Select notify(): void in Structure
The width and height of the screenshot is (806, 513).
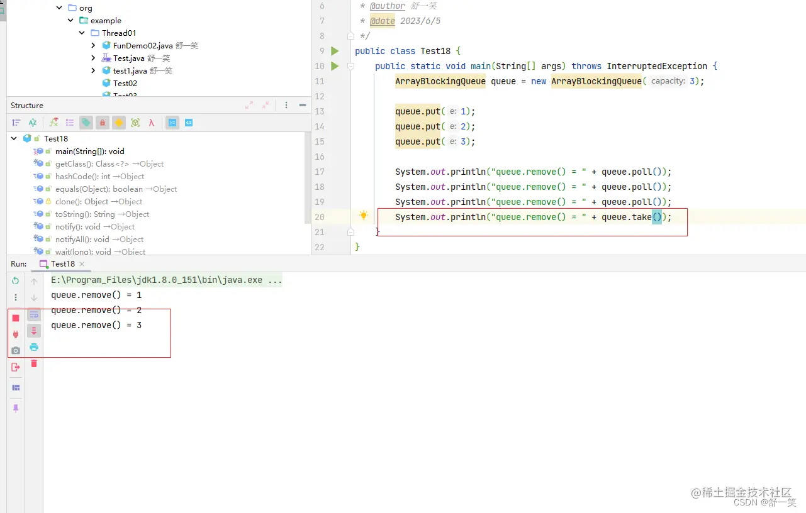95,226
